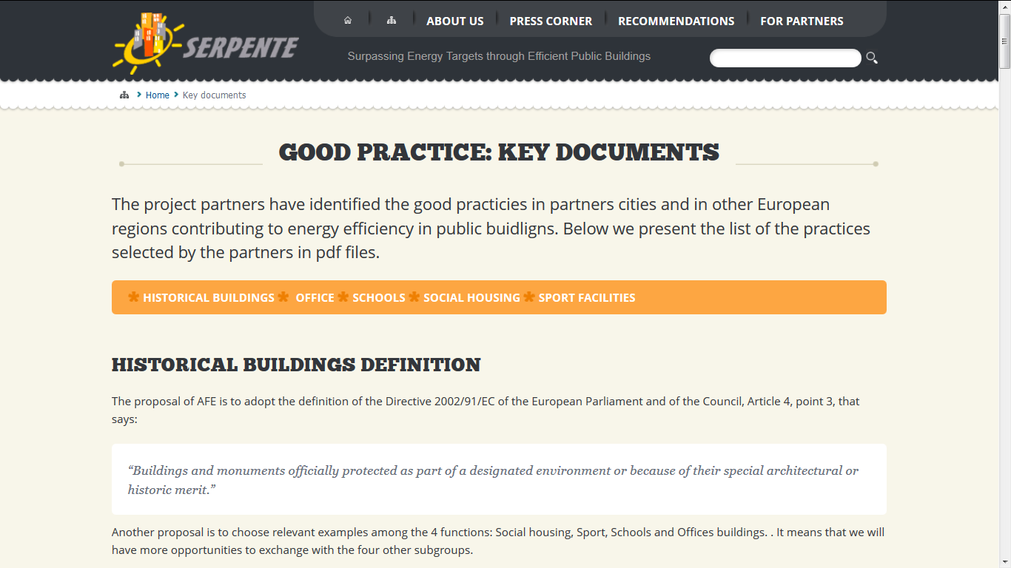Click the home icon in top navigation
This screenshot has height=568, width=1011.
(348, 21)
